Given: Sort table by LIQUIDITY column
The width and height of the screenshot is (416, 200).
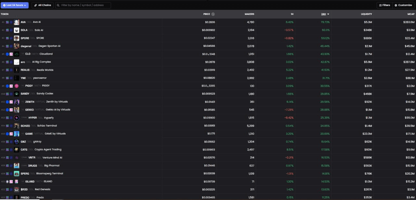Looking at the screenshot, I should [366, 14].
